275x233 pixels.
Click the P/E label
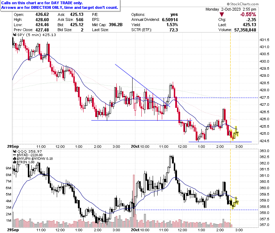[x=95, y=14]
